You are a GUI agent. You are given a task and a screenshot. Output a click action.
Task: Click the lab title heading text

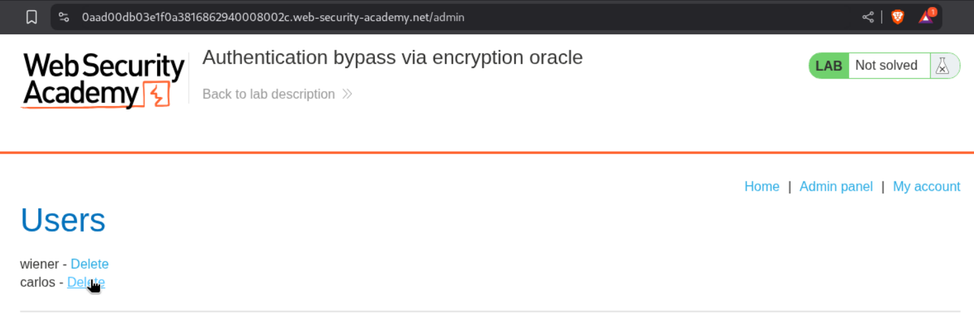392,57
